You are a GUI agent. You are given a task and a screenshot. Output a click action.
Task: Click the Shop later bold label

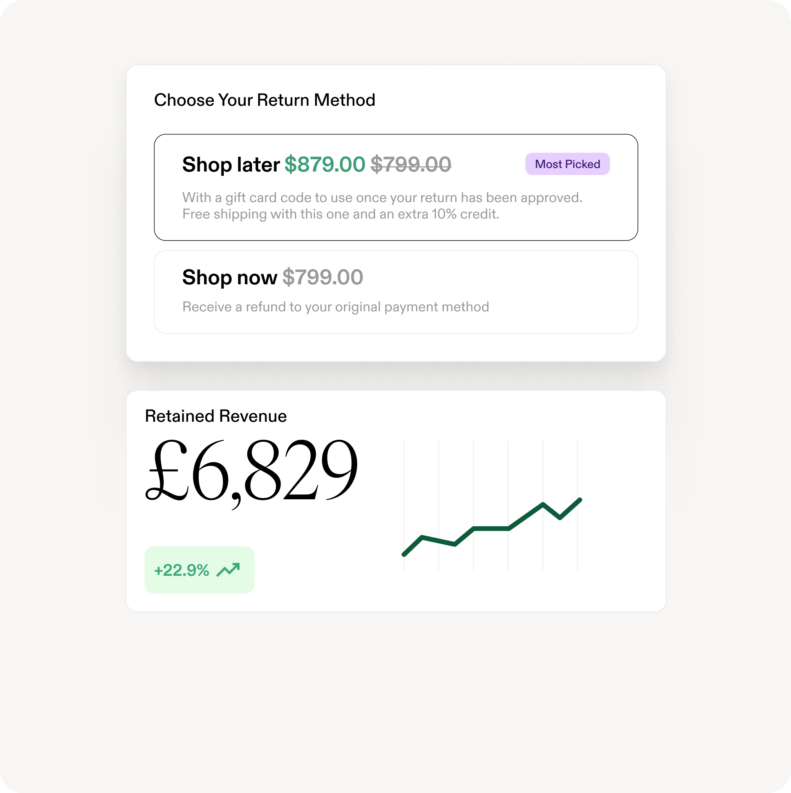tap(231, 164)
